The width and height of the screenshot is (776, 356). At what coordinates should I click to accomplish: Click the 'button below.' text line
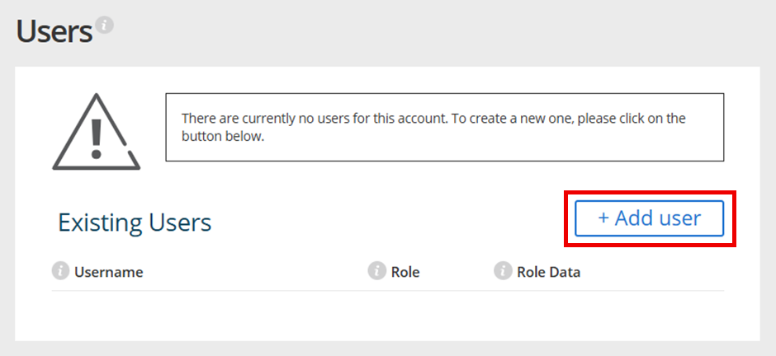(223, 137)
